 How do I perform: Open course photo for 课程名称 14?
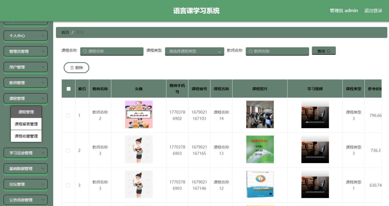(x=260, y=114)
